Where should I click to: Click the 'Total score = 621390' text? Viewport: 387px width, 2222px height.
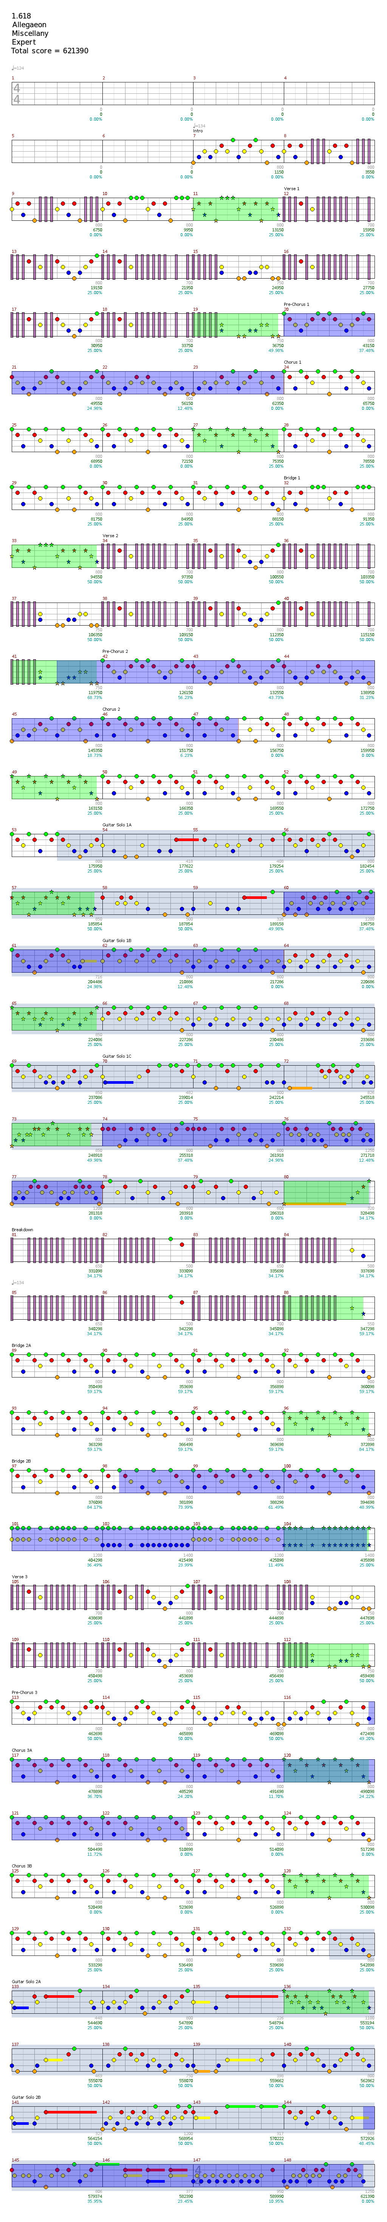(x=49, y=51)
